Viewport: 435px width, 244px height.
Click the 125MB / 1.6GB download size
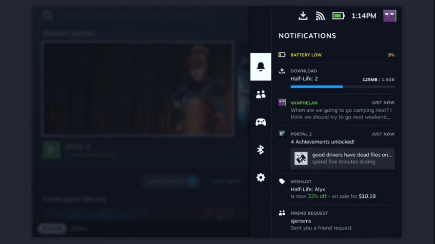[378, 79]
